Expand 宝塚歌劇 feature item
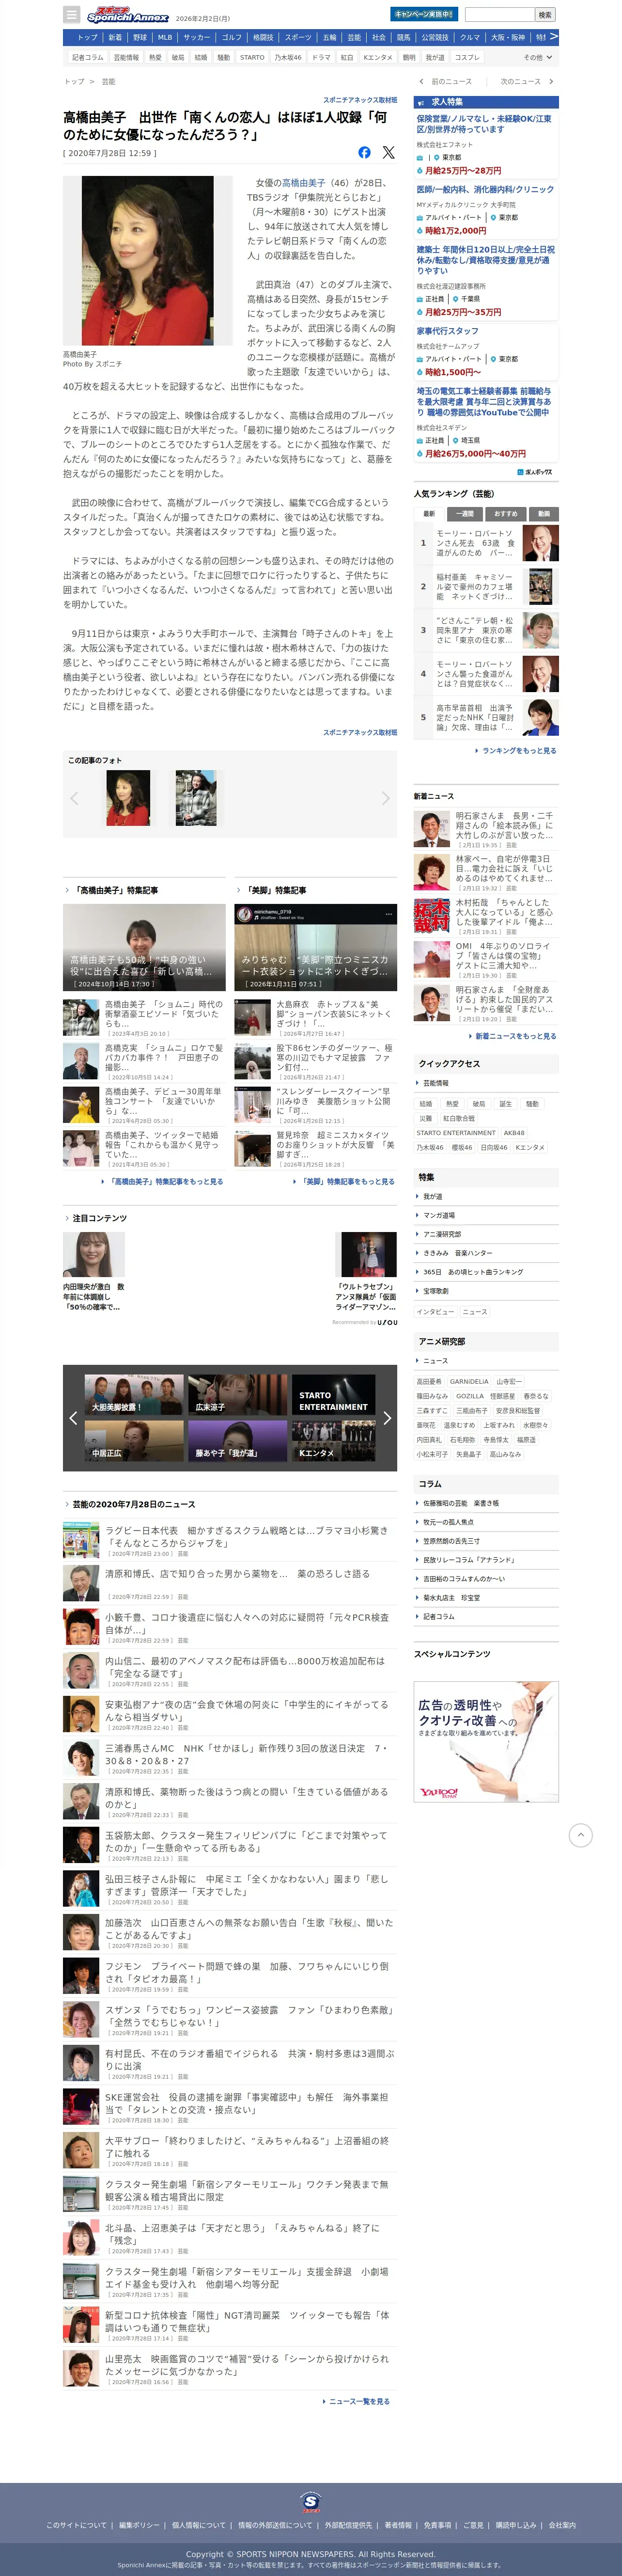The height and width of the screenshot is (2576, 622). pyautogui.click(x=486, y=1291)
